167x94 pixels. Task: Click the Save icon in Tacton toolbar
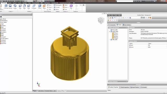(112, 18)
